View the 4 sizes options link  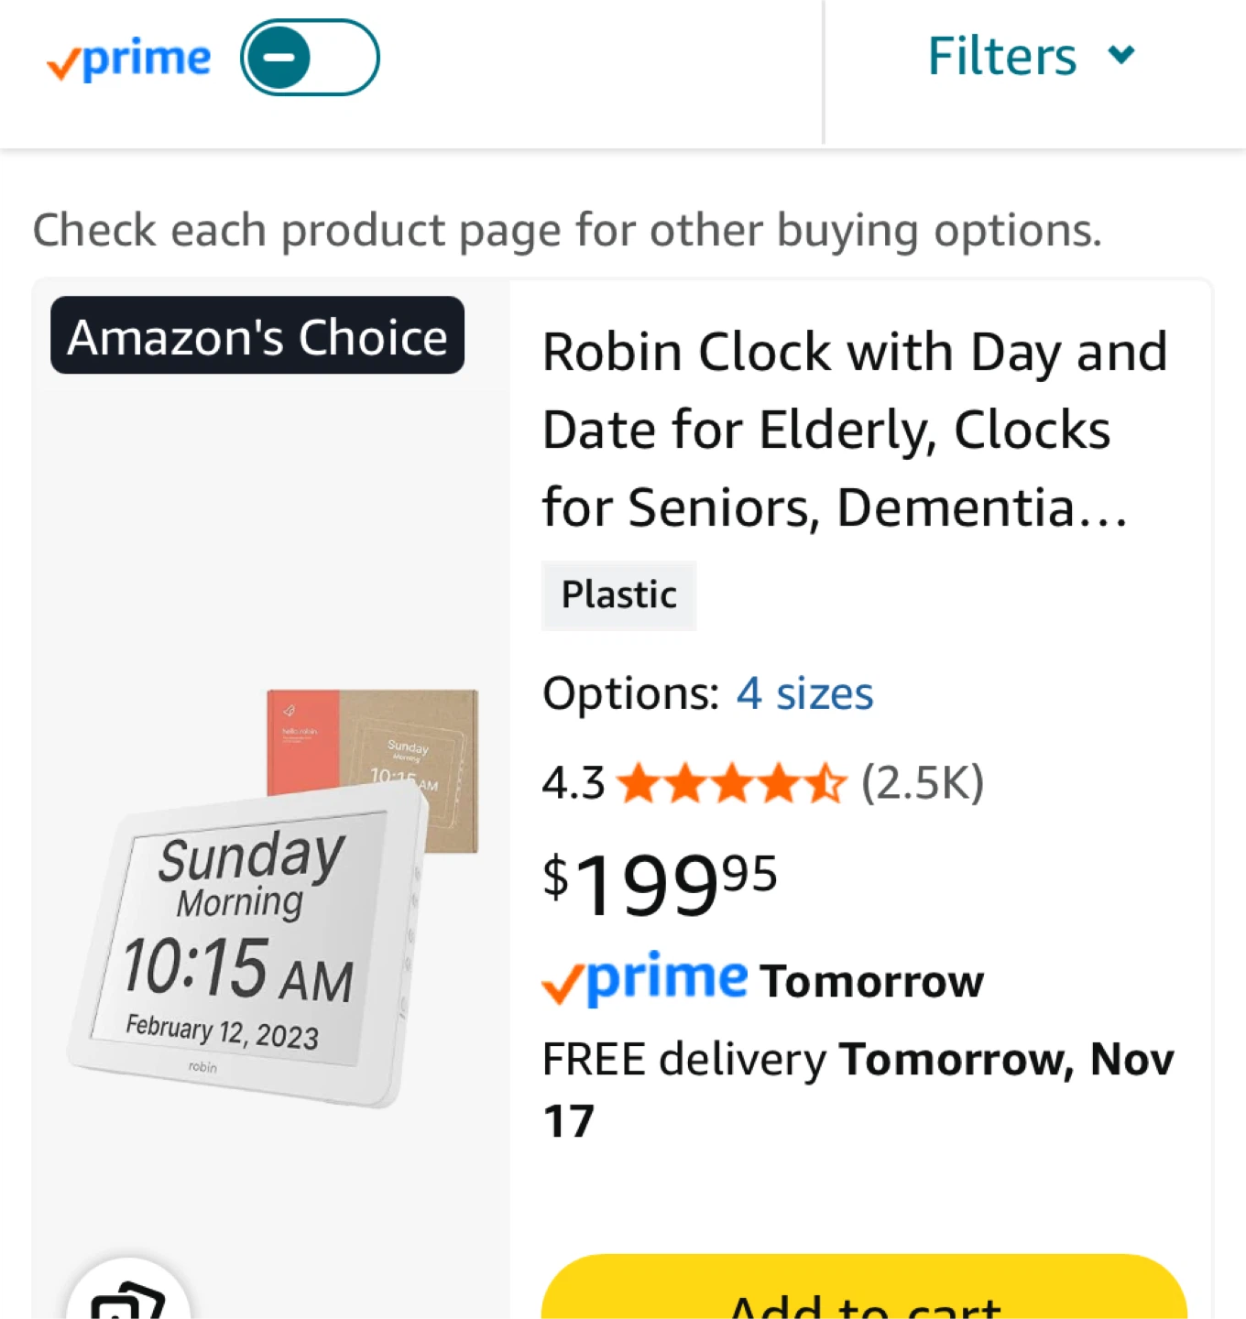pyautogui.click(x=804, y=693)
